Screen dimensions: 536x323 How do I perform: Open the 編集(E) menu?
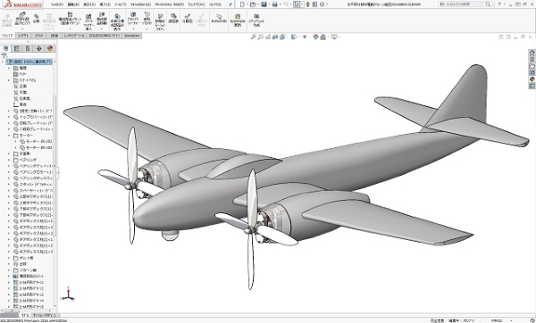click(x=73, y=4)
